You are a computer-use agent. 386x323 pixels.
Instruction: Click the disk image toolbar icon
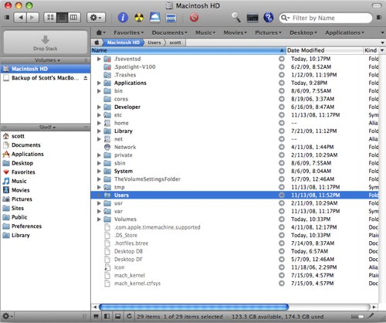[x=155, y=18]
